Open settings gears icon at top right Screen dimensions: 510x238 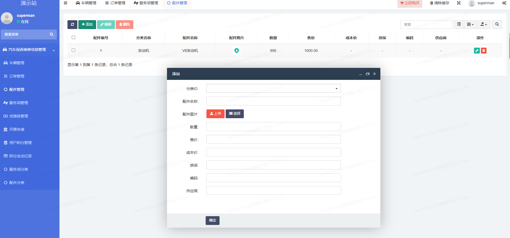coord(504,3)
